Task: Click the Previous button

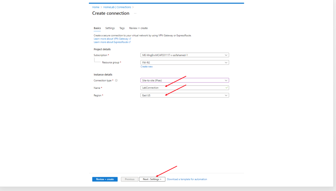Action: click(129, 179)
